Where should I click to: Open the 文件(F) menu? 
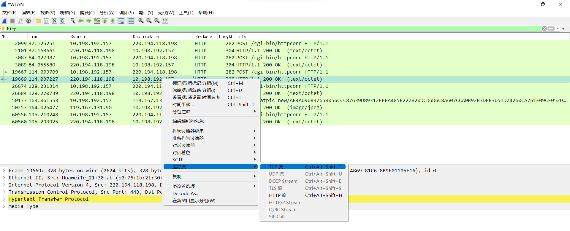(9, 13)
